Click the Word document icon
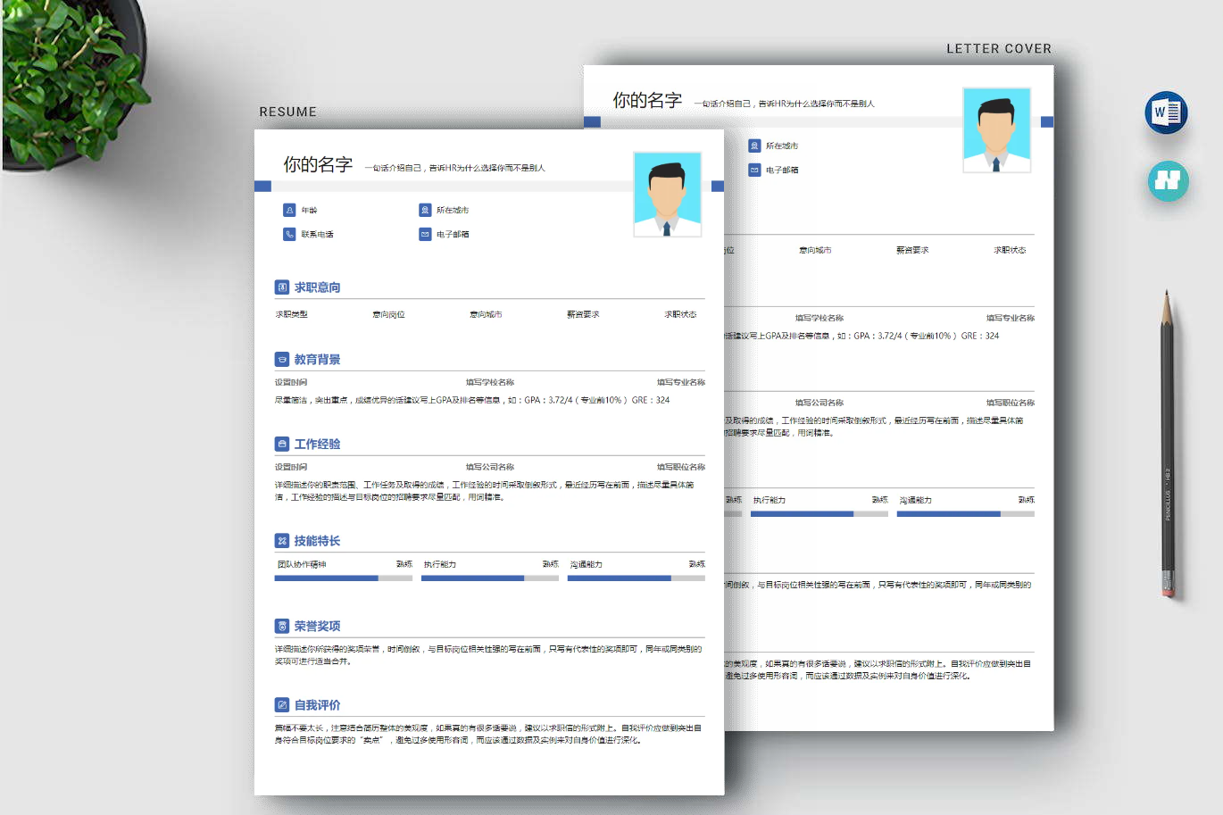The image size is (1223, 815). pyautogui.click(x=1167, y=112)
